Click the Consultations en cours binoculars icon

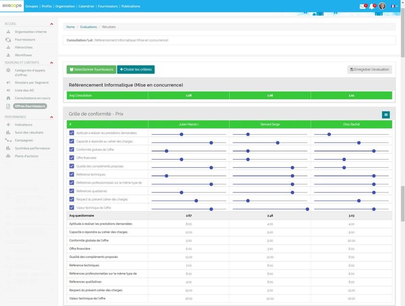click(8, 98)
